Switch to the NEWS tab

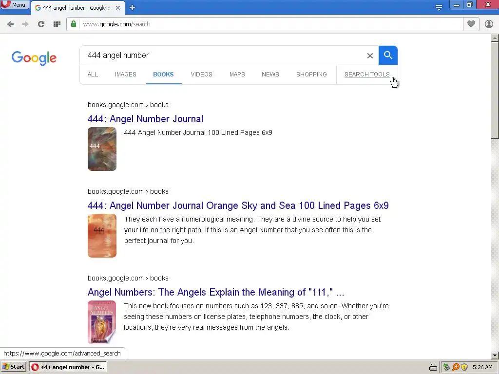tap(270, 75)
